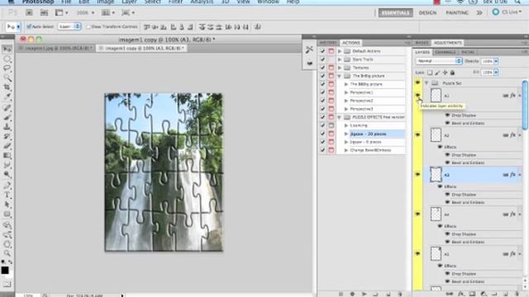529x297 pixels.
Task: Collapse the Puzzle Set layer group
Action: pos(427,82)
